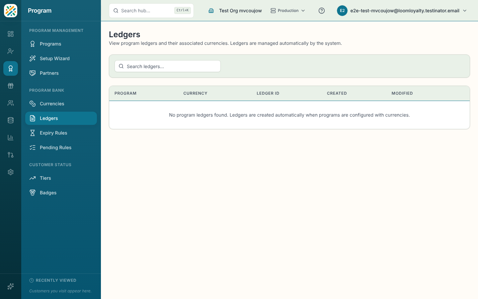This screenshot has width=478, height=299.
Task: Click the MODIFIED column header
Action: click(402, 93)
